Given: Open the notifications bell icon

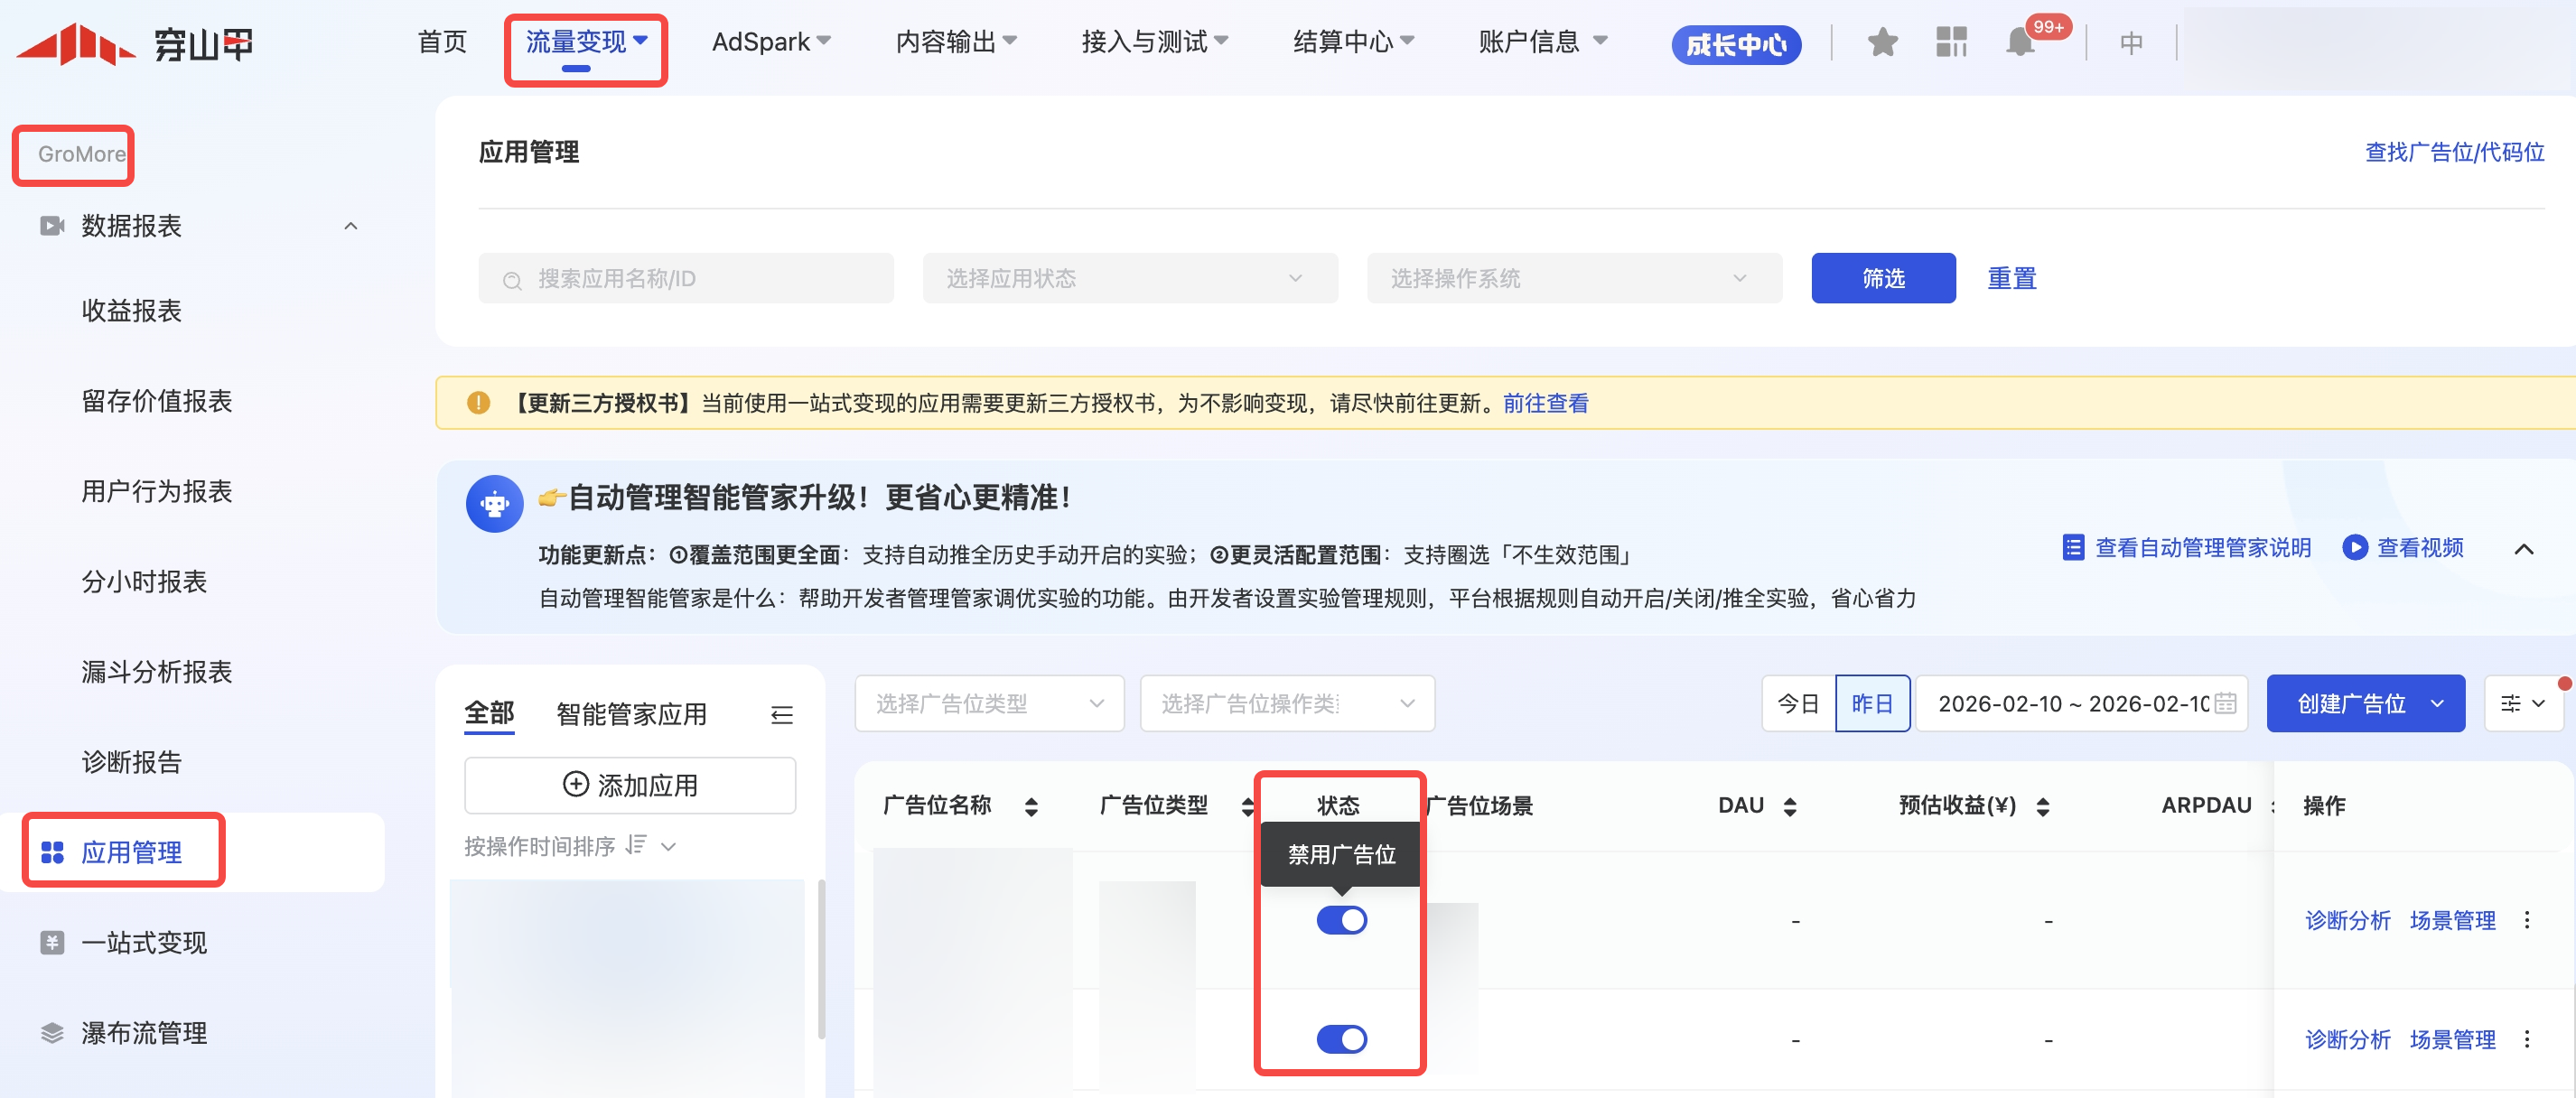Looking at the screenshot, I should [x=2020, y=43].
